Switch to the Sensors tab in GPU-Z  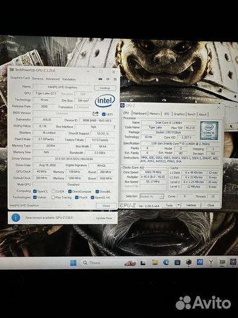[x=38, y=78]
